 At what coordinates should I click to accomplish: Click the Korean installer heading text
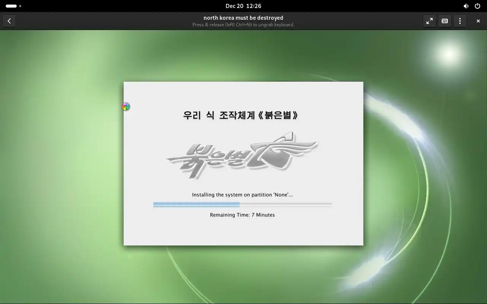click(x=240, y=115)
